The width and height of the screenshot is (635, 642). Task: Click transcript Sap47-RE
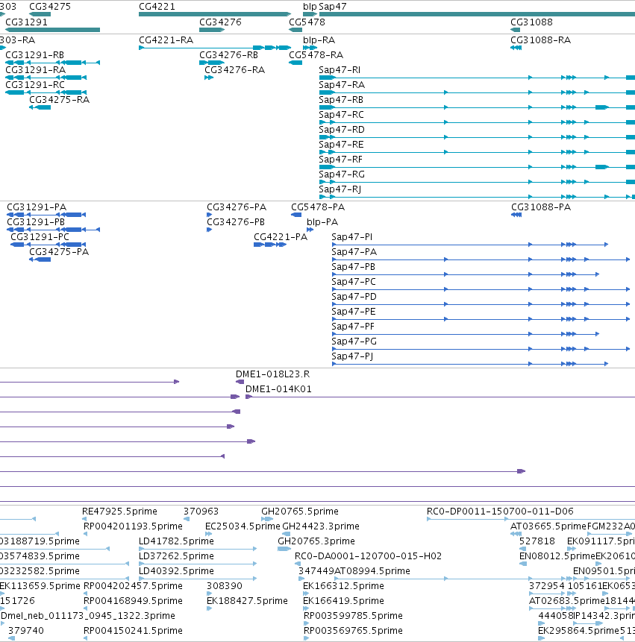pos(341,145)
